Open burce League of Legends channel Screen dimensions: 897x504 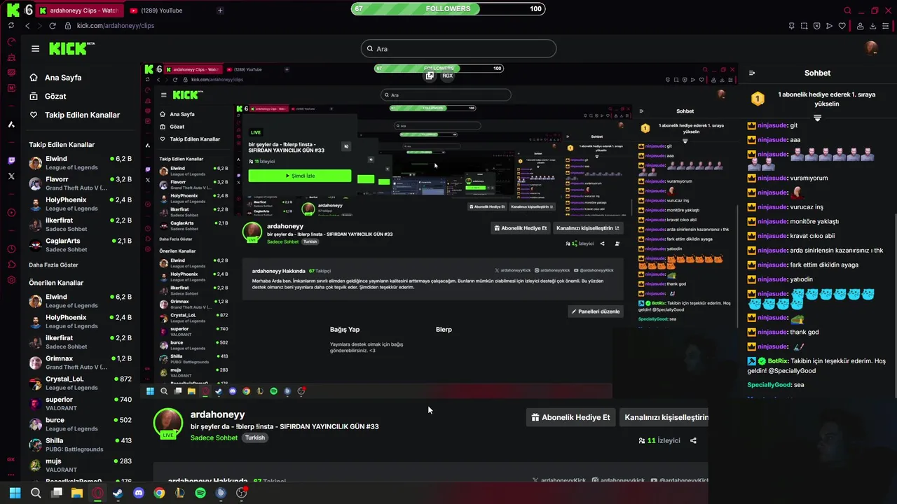click(80, 424)
